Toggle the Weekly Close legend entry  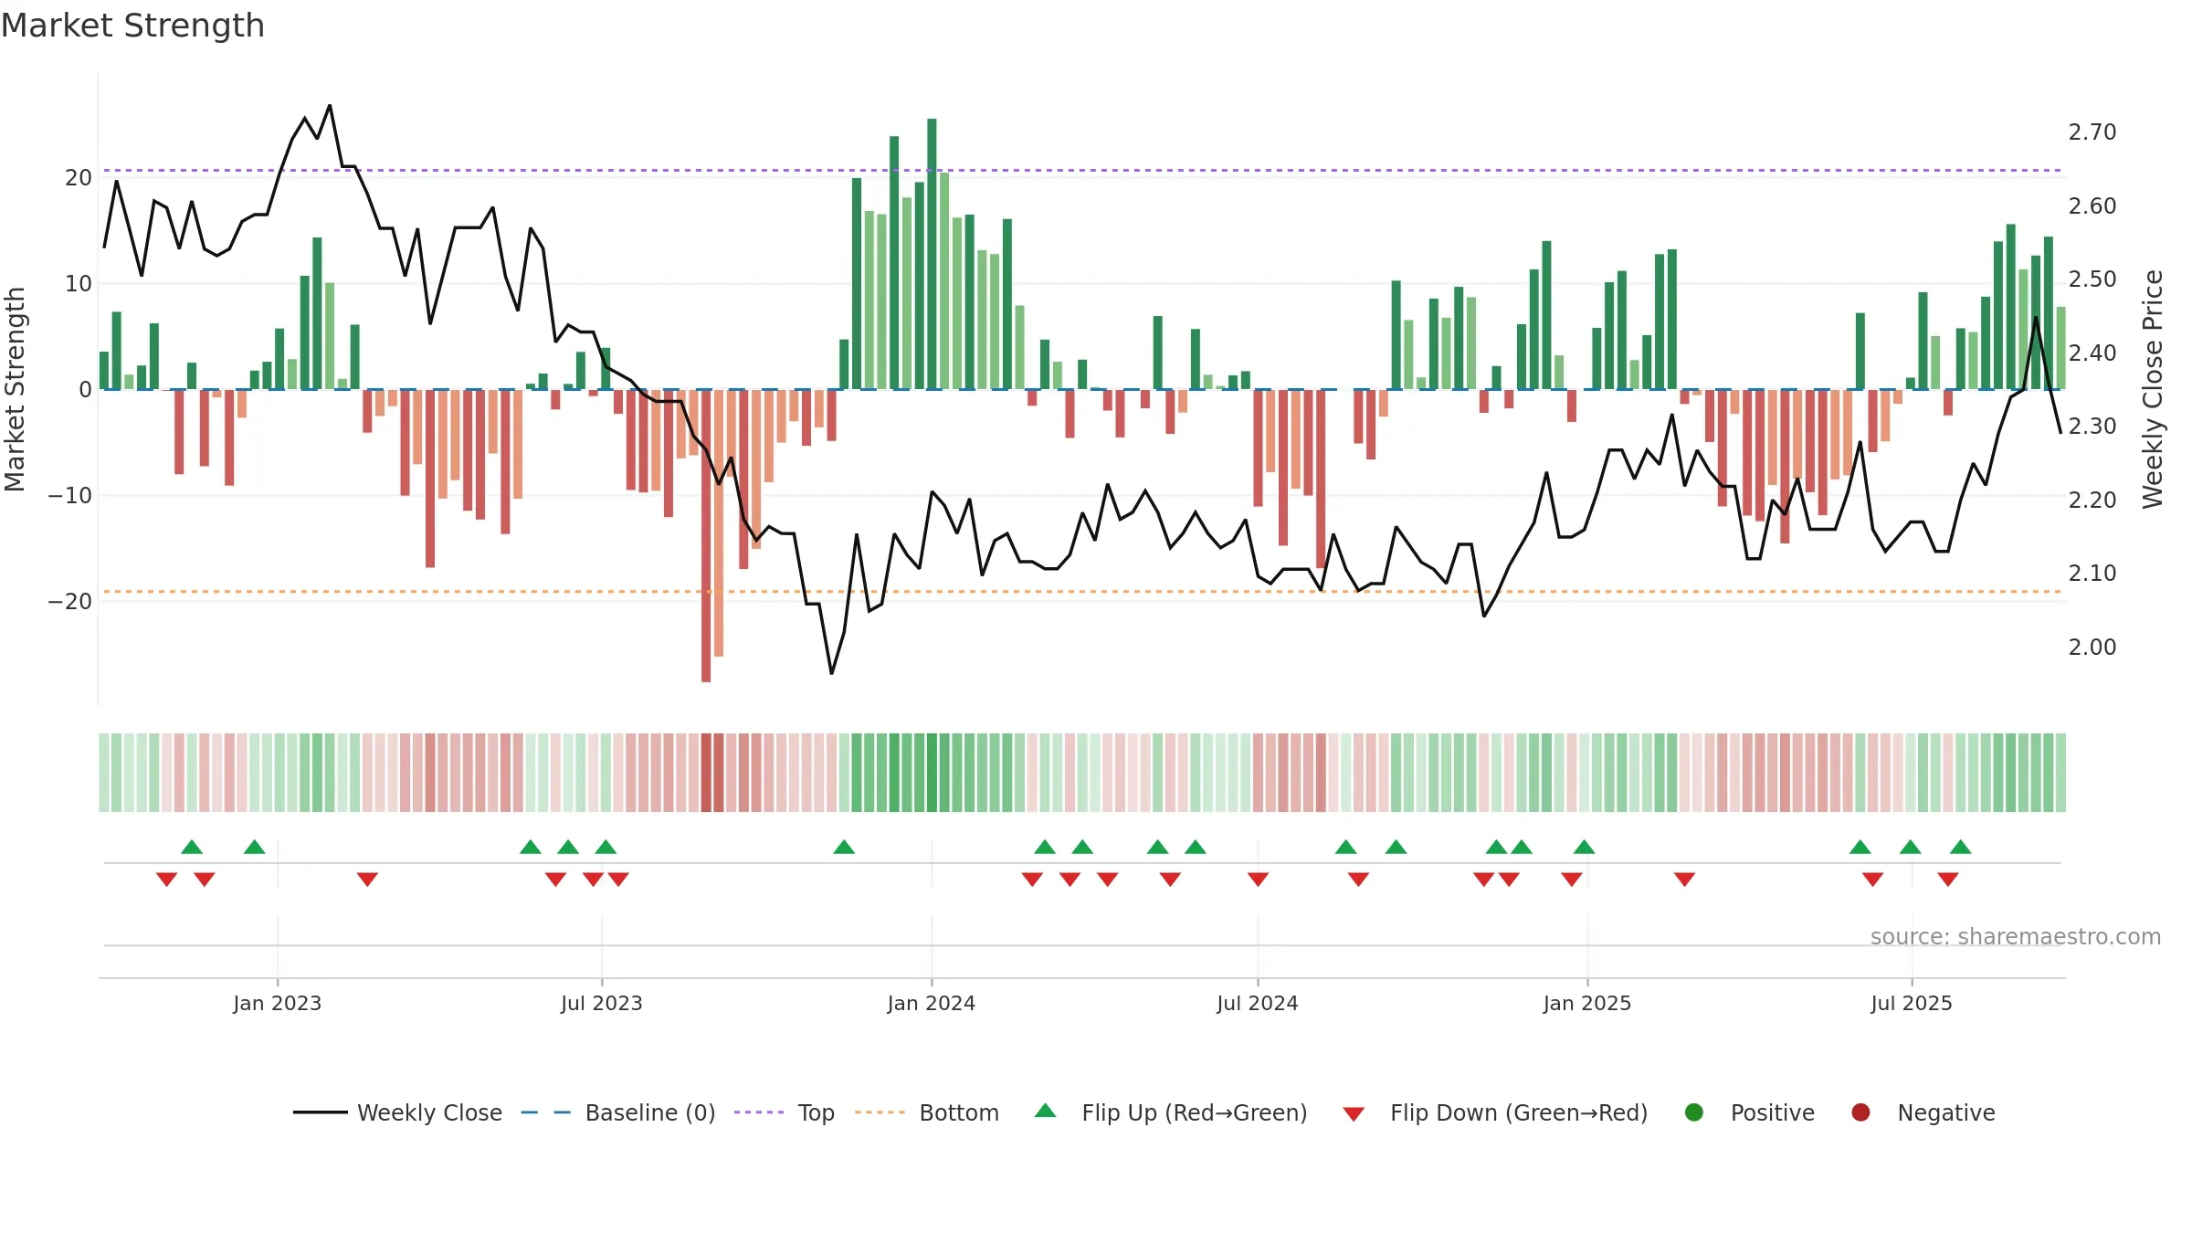point(397,1112)
